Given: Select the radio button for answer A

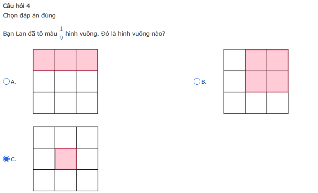Looking at the screenshot, I should [6, 82].
